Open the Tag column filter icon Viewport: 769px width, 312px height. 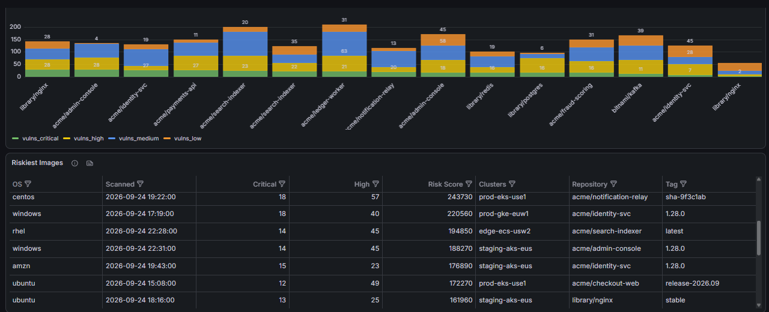coord(683,184)
